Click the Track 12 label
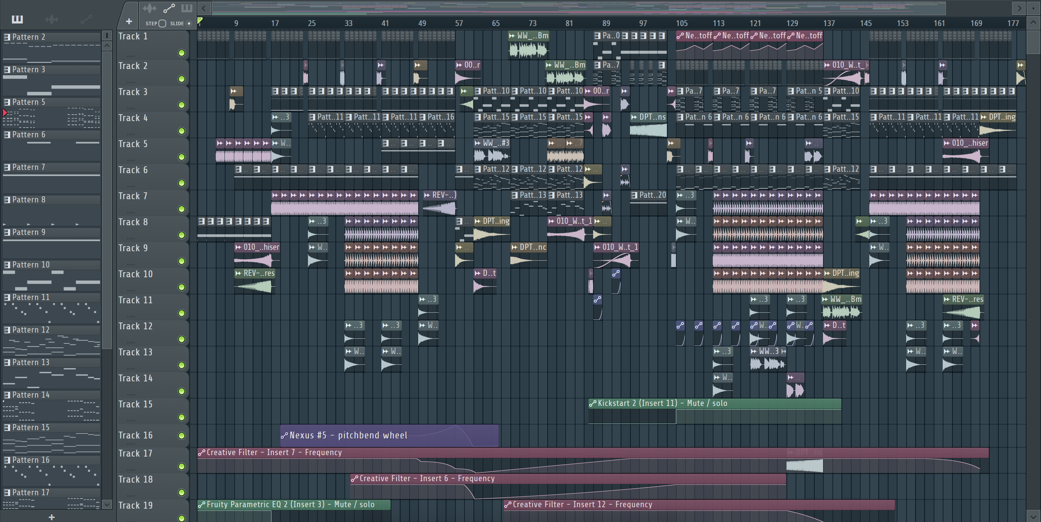The height and width of the screenshot is (522, 1041). click(136, 326)
